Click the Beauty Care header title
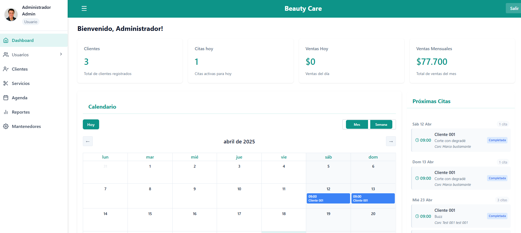521x233 pixels. tap(303, 9)
